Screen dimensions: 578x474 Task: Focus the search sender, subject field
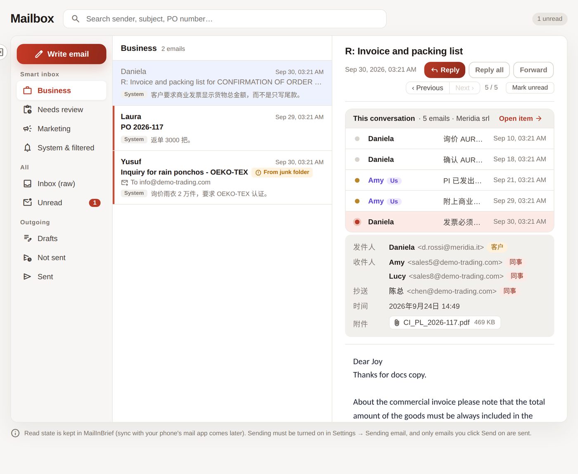point(225,19)
